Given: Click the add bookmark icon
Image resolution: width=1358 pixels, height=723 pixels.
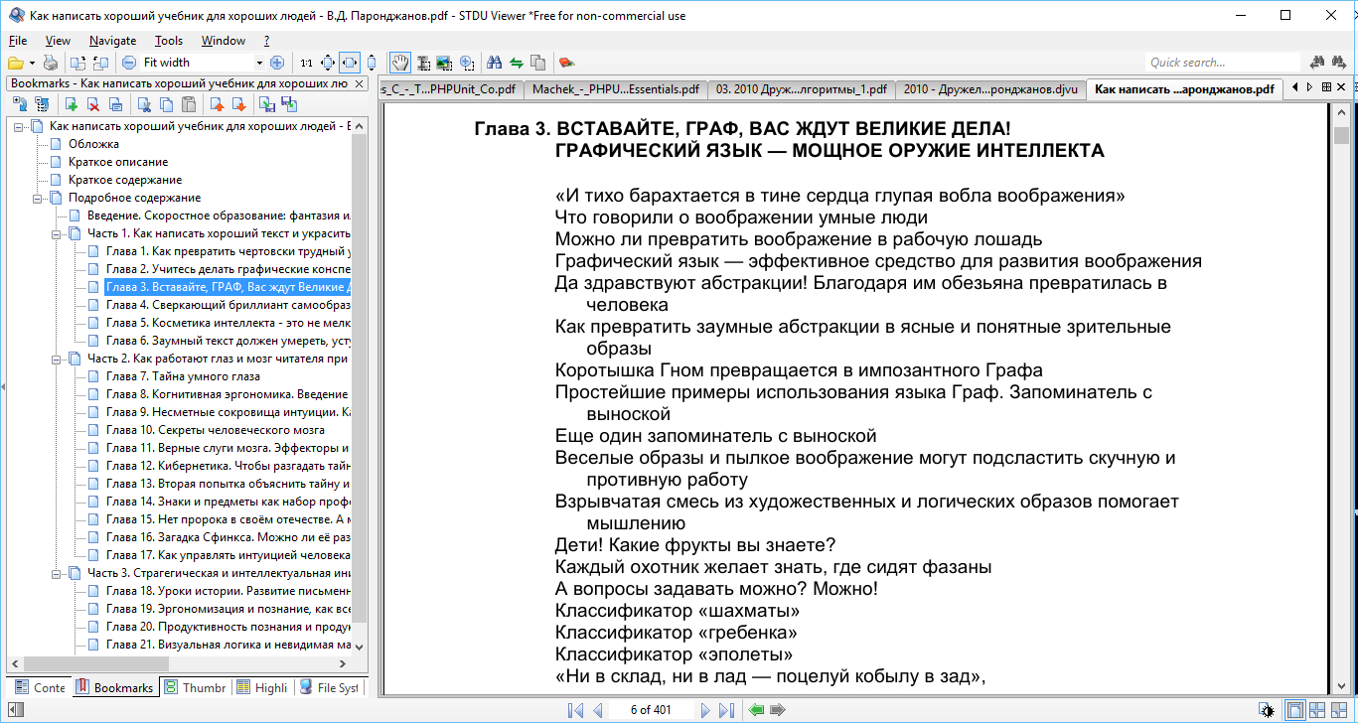Looking at the screenshot, I should (x=72, y=104).
